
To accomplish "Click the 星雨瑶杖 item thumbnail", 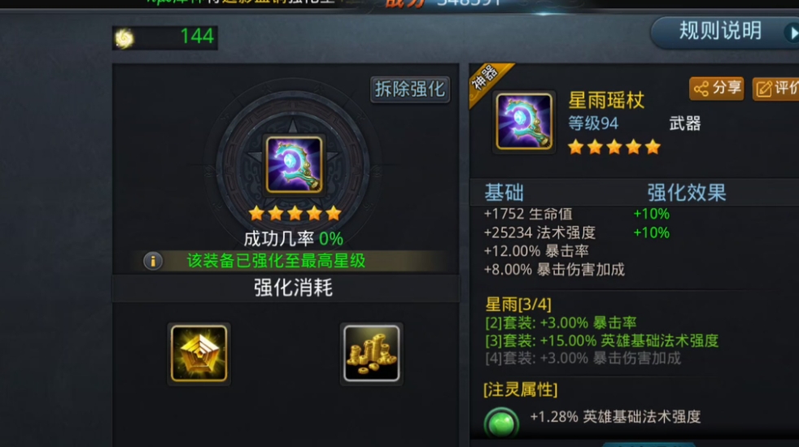I will point(524,122).
